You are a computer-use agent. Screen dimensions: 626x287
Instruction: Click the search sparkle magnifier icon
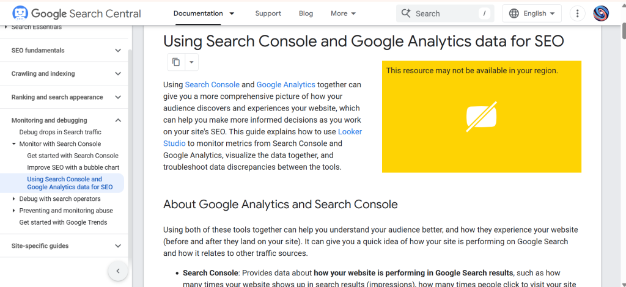pos(406,13)
